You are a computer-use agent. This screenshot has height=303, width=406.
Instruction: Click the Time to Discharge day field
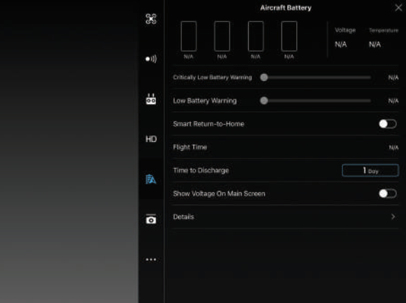pyautogui.click(x=370, y=170)
